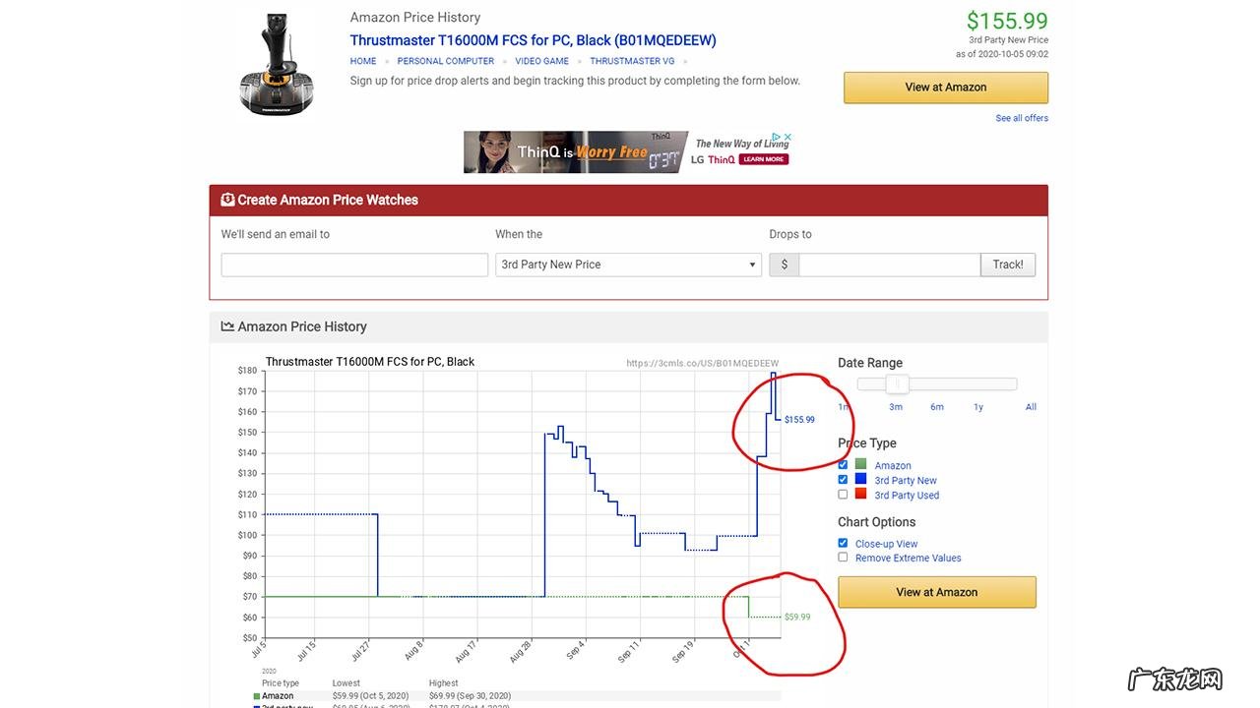Click the chart icon beside Amazon Price History
Image resolution: width=1260 pixels, height=708 pixels.
click(x=227, y=326)
